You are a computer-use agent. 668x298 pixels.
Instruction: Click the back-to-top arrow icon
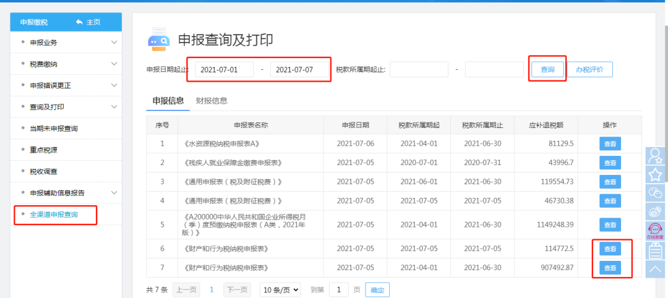click(655, 268)
